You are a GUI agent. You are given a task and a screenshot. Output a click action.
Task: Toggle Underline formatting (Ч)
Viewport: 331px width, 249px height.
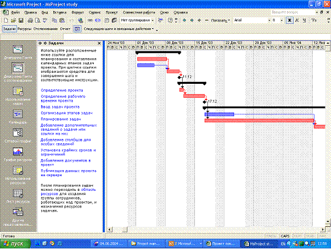click(x=304, y=20)
